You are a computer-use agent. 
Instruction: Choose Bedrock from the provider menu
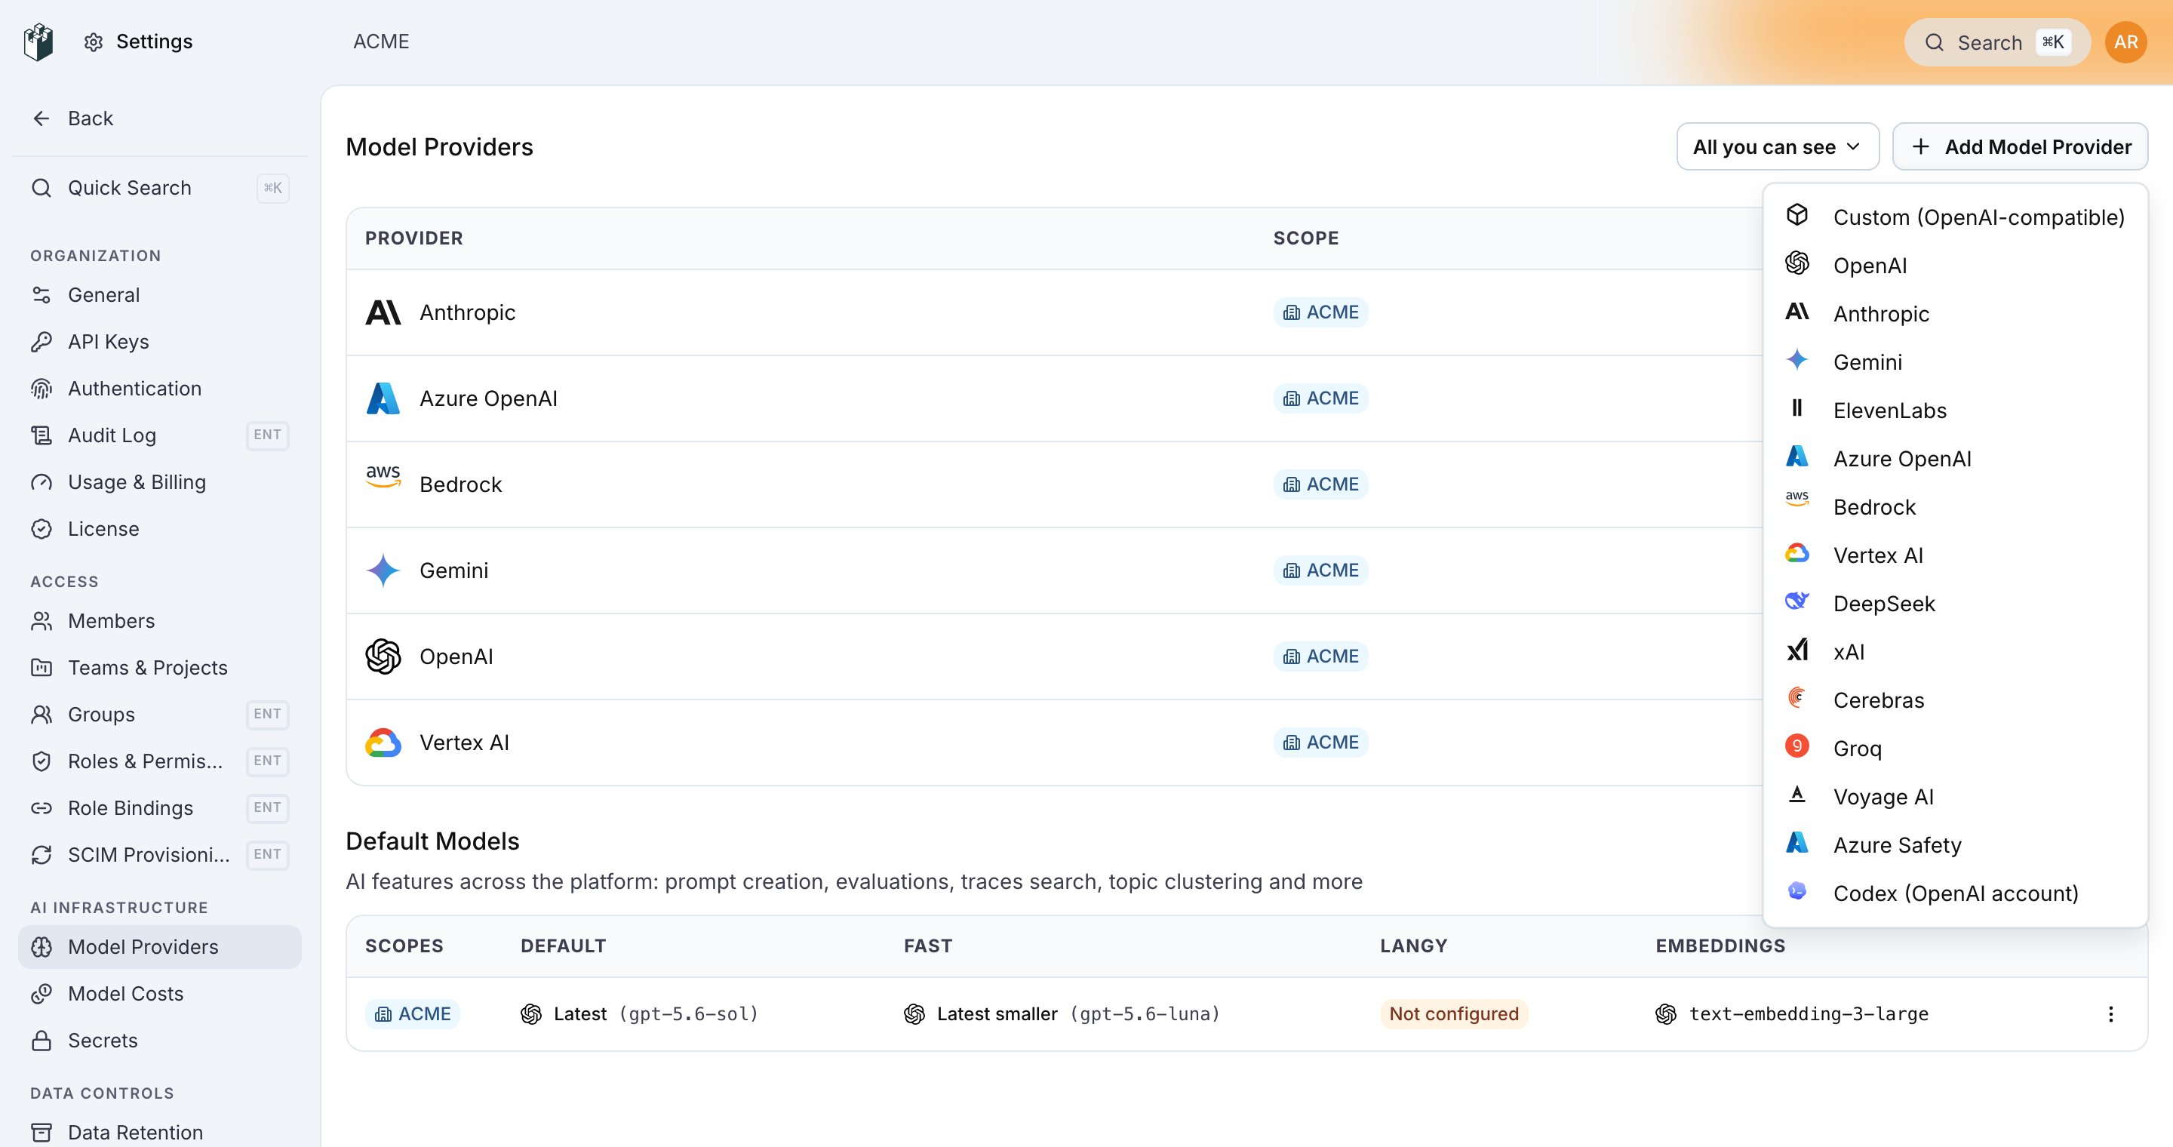pyautogui.click(x=1954, y=507)
